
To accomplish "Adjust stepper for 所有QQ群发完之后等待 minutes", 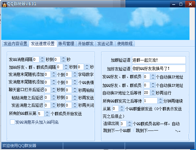I will click(x=161, y=101).
